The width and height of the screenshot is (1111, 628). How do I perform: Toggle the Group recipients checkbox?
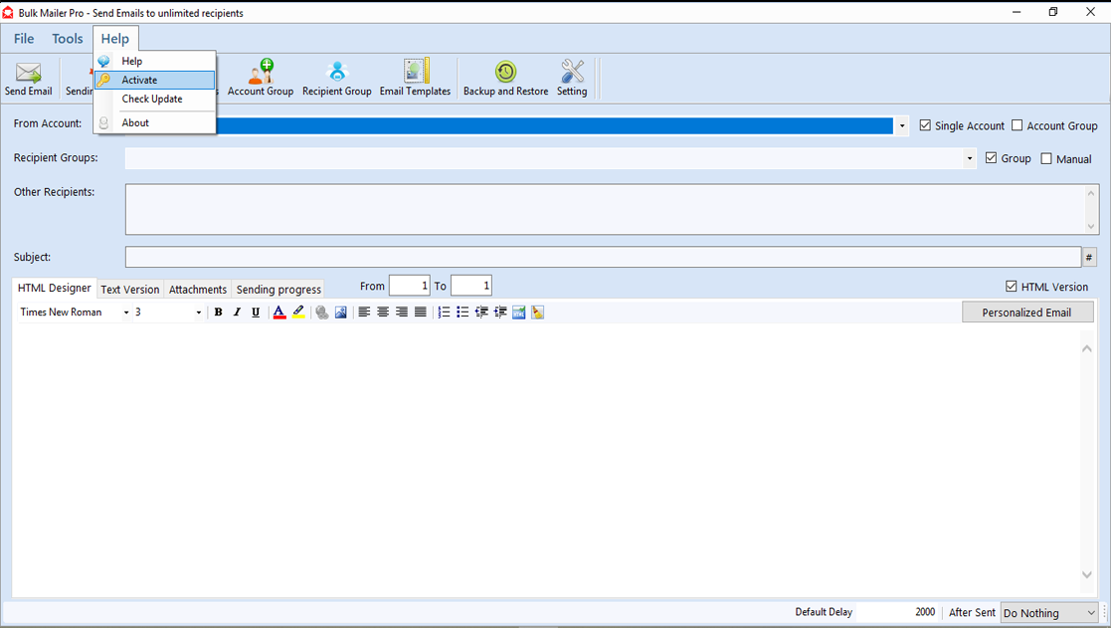(x=991, y=158)
